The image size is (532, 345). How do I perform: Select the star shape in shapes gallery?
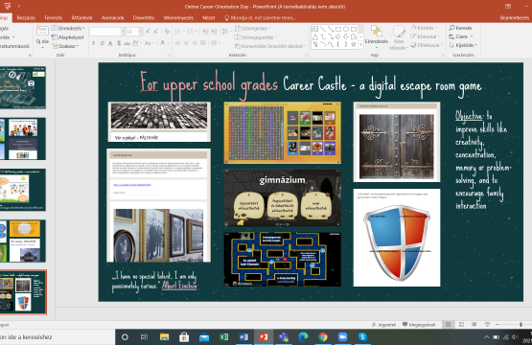[353, 44]
